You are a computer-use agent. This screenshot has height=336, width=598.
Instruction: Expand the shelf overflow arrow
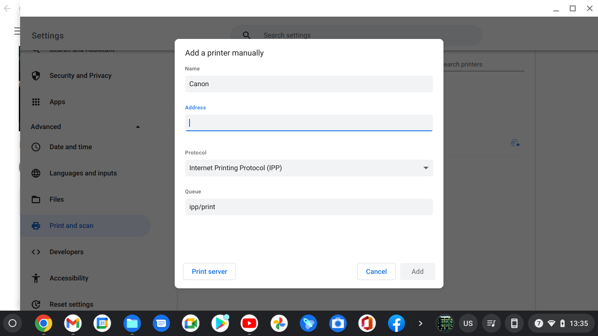[x=420, y=323]
